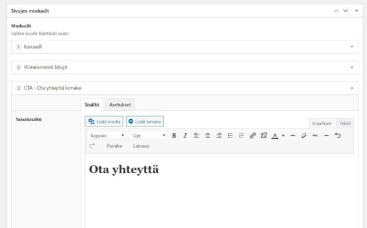The width and height of the screenshot is (367, 228).
Task: Open the Kappale paragraph format dropdown
Action: point(107,136)
